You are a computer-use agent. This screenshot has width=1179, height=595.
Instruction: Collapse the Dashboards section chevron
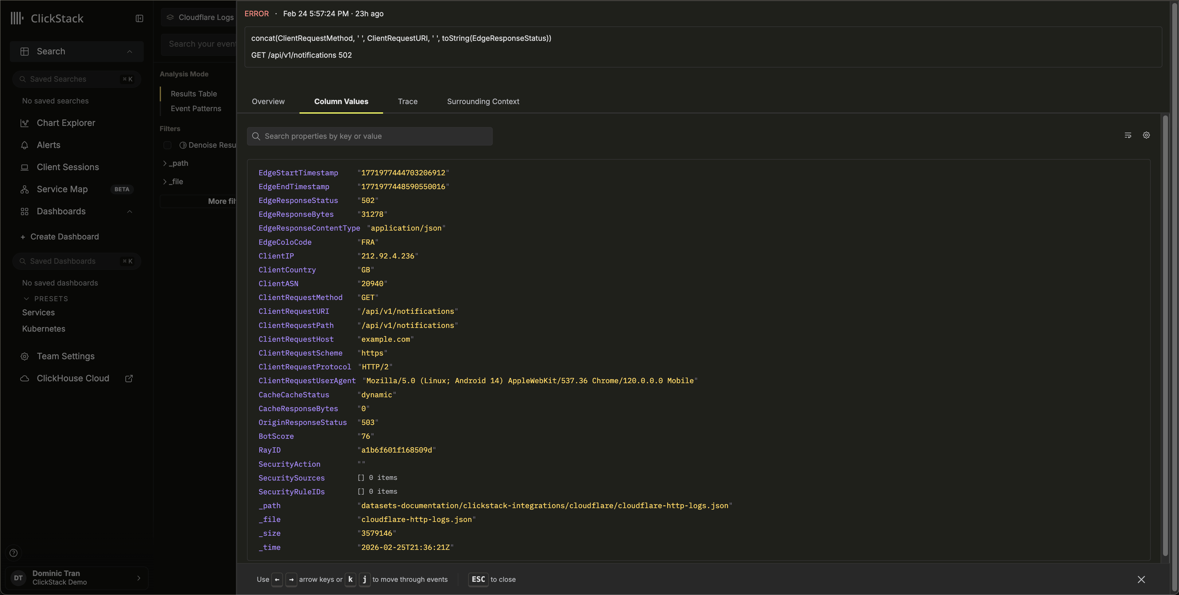[130, 211]
